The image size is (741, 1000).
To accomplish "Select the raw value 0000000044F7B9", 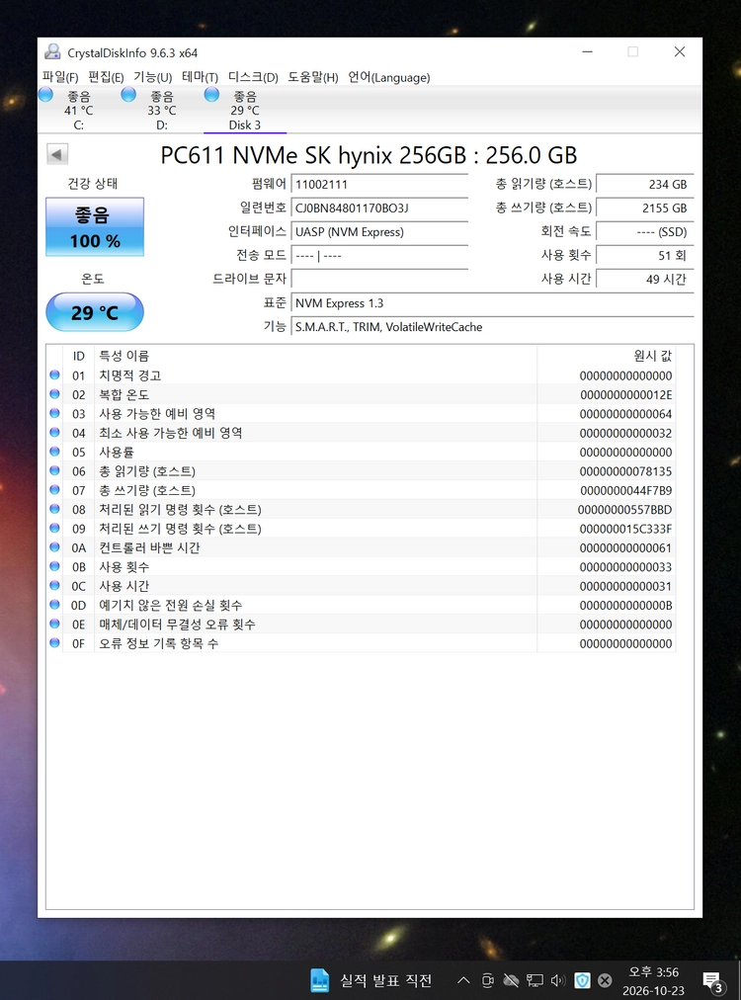I will point(625,490).
